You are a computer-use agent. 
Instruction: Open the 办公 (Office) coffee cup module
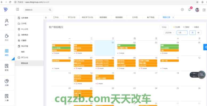[7, 37]
